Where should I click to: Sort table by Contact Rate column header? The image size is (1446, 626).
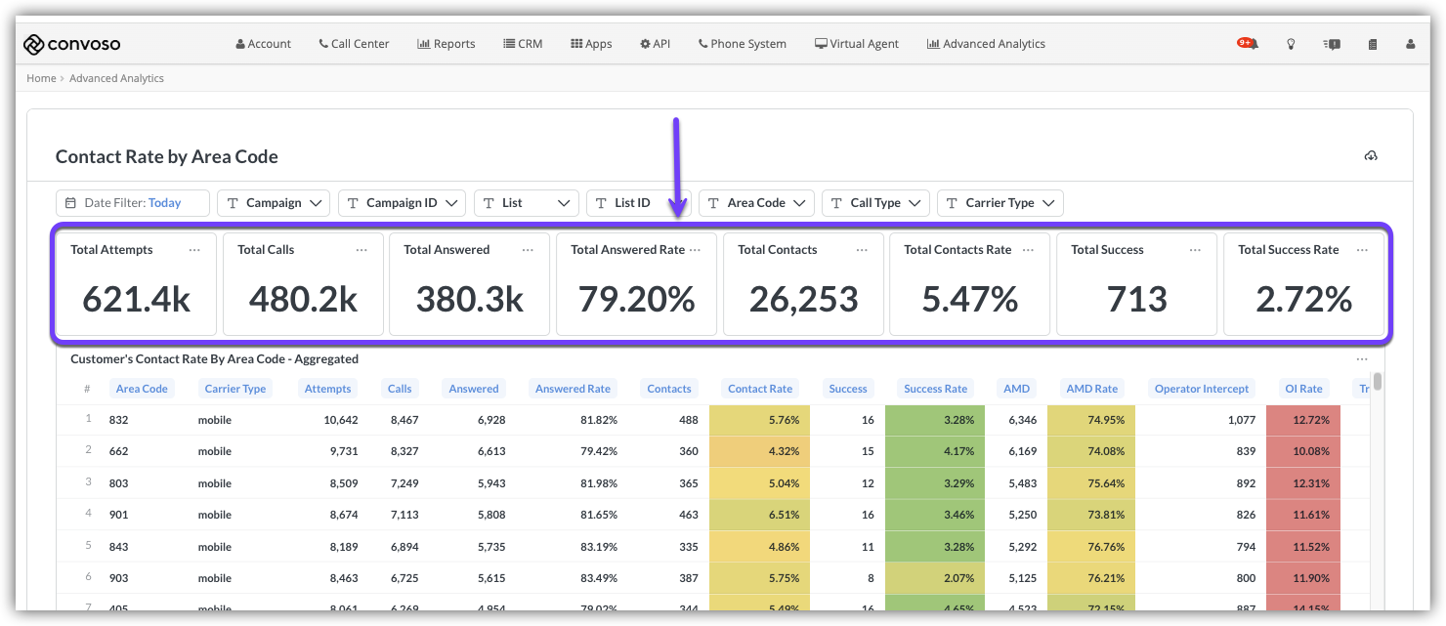tap(760, 389)
